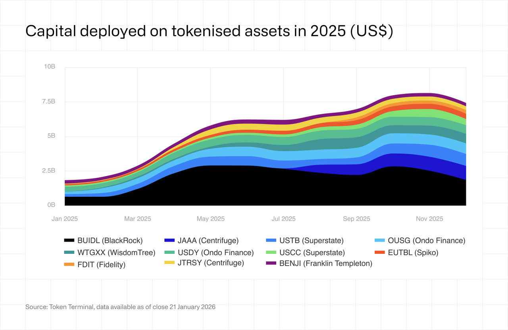This screenshot has width=508, height=330.
Task: Select the "Jul 2025" x-axis label
Action: [283, 219]
